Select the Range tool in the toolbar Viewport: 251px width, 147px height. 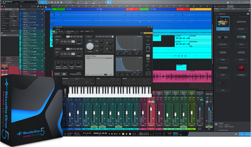click(46, 3)
